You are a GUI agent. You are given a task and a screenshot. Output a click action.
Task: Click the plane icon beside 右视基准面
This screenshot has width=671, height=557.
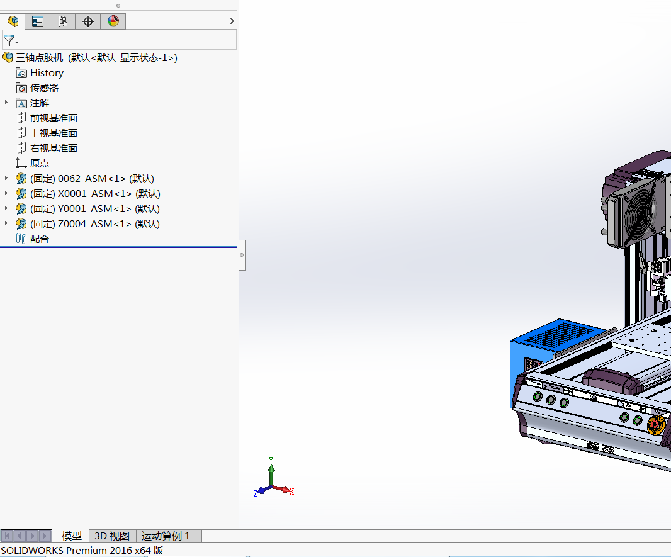21,148
